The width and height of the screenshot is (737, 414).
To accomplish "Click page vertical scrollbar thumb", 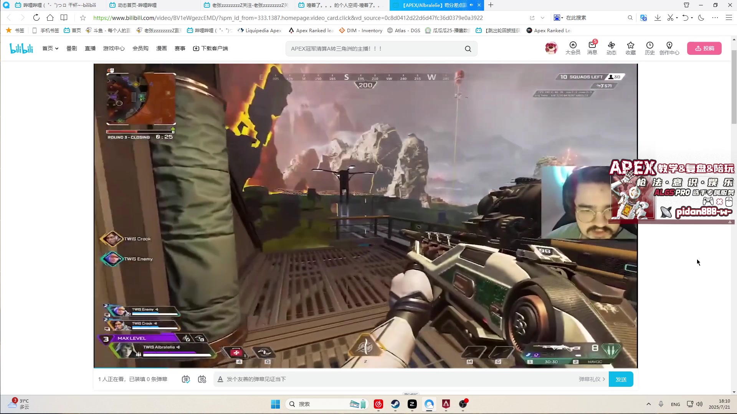I will point(734,87).
